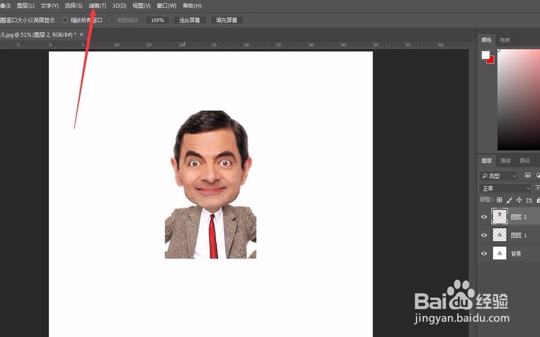Click the 图层 1 layer name
The image size is (540, 337).
(x=518, y=236)
